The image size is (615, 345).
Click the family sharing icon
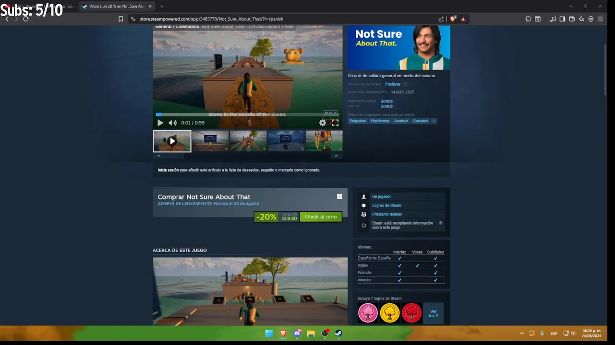coord(363,214)
